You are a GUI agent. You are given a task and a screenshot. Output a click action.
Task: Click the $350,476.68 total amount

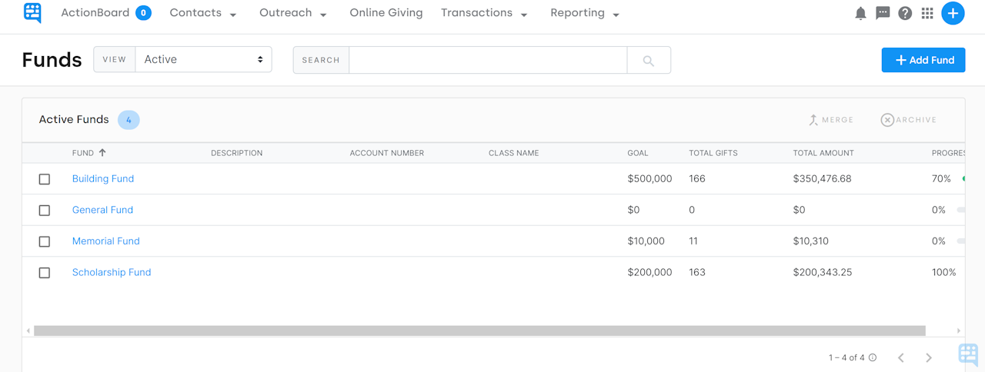coord(823,179)
